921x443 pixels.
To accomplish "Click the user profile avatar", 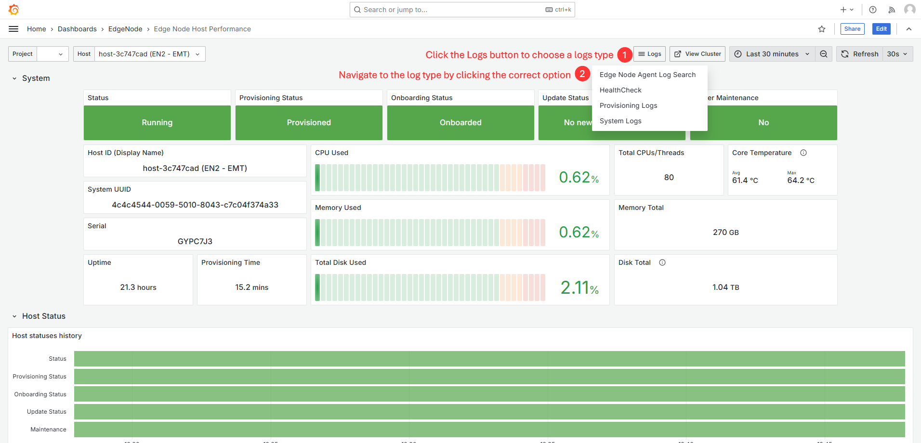I will click(x=909, y=10).
